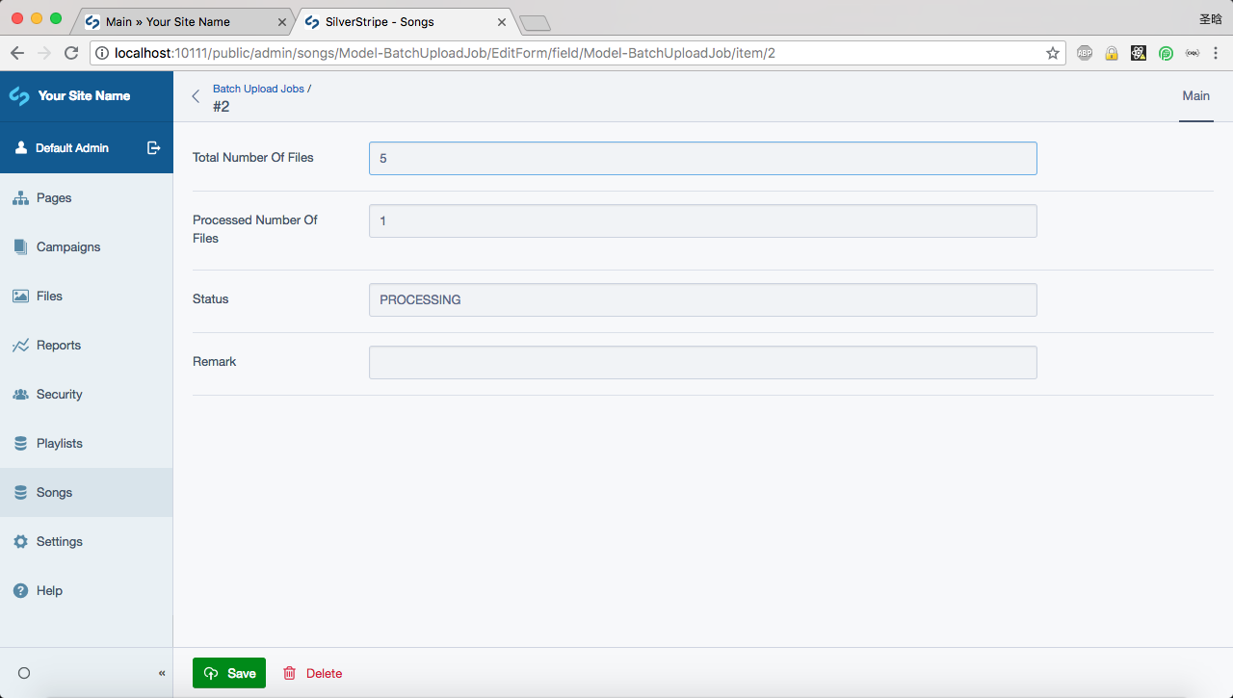Click the Security users icon
The width and height of the screenshot is (1233, 698).
click(20, 395)
